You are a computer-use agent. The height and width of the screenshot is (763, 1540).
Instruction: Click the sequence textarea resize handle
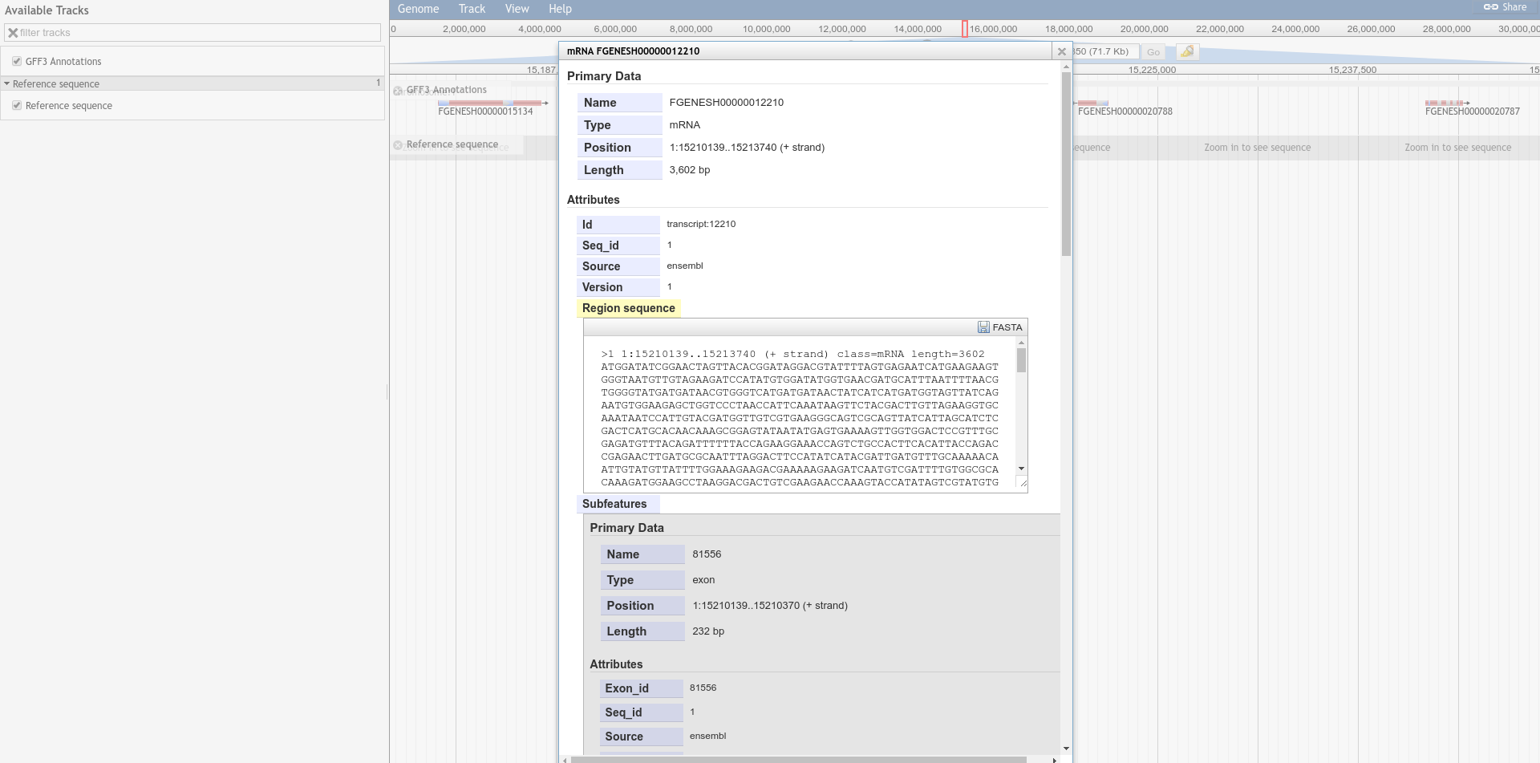click(x=1023, y=483)
